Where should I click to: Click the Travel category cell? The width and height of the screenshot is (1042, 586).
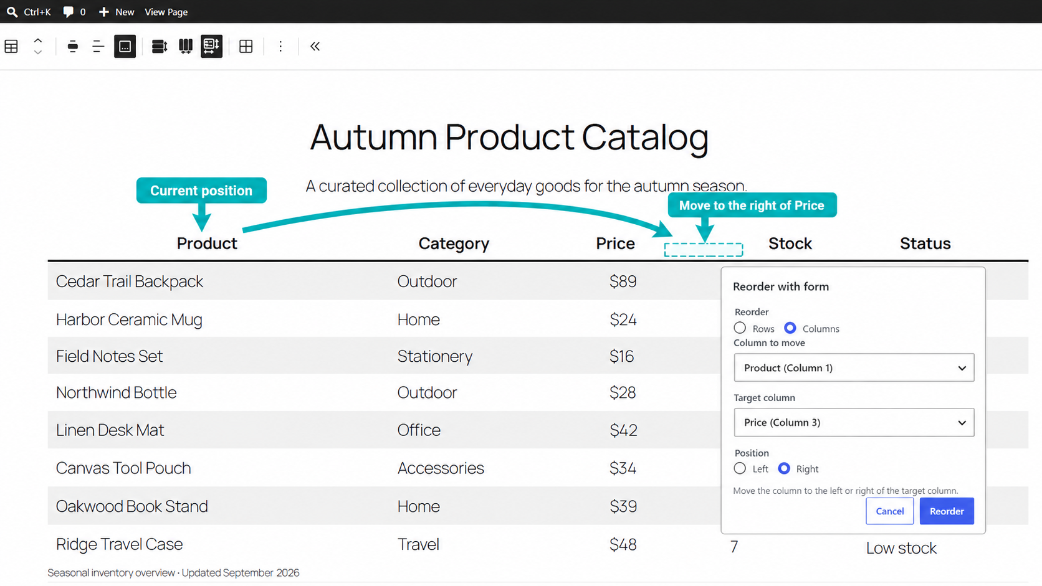pos(418,544)
